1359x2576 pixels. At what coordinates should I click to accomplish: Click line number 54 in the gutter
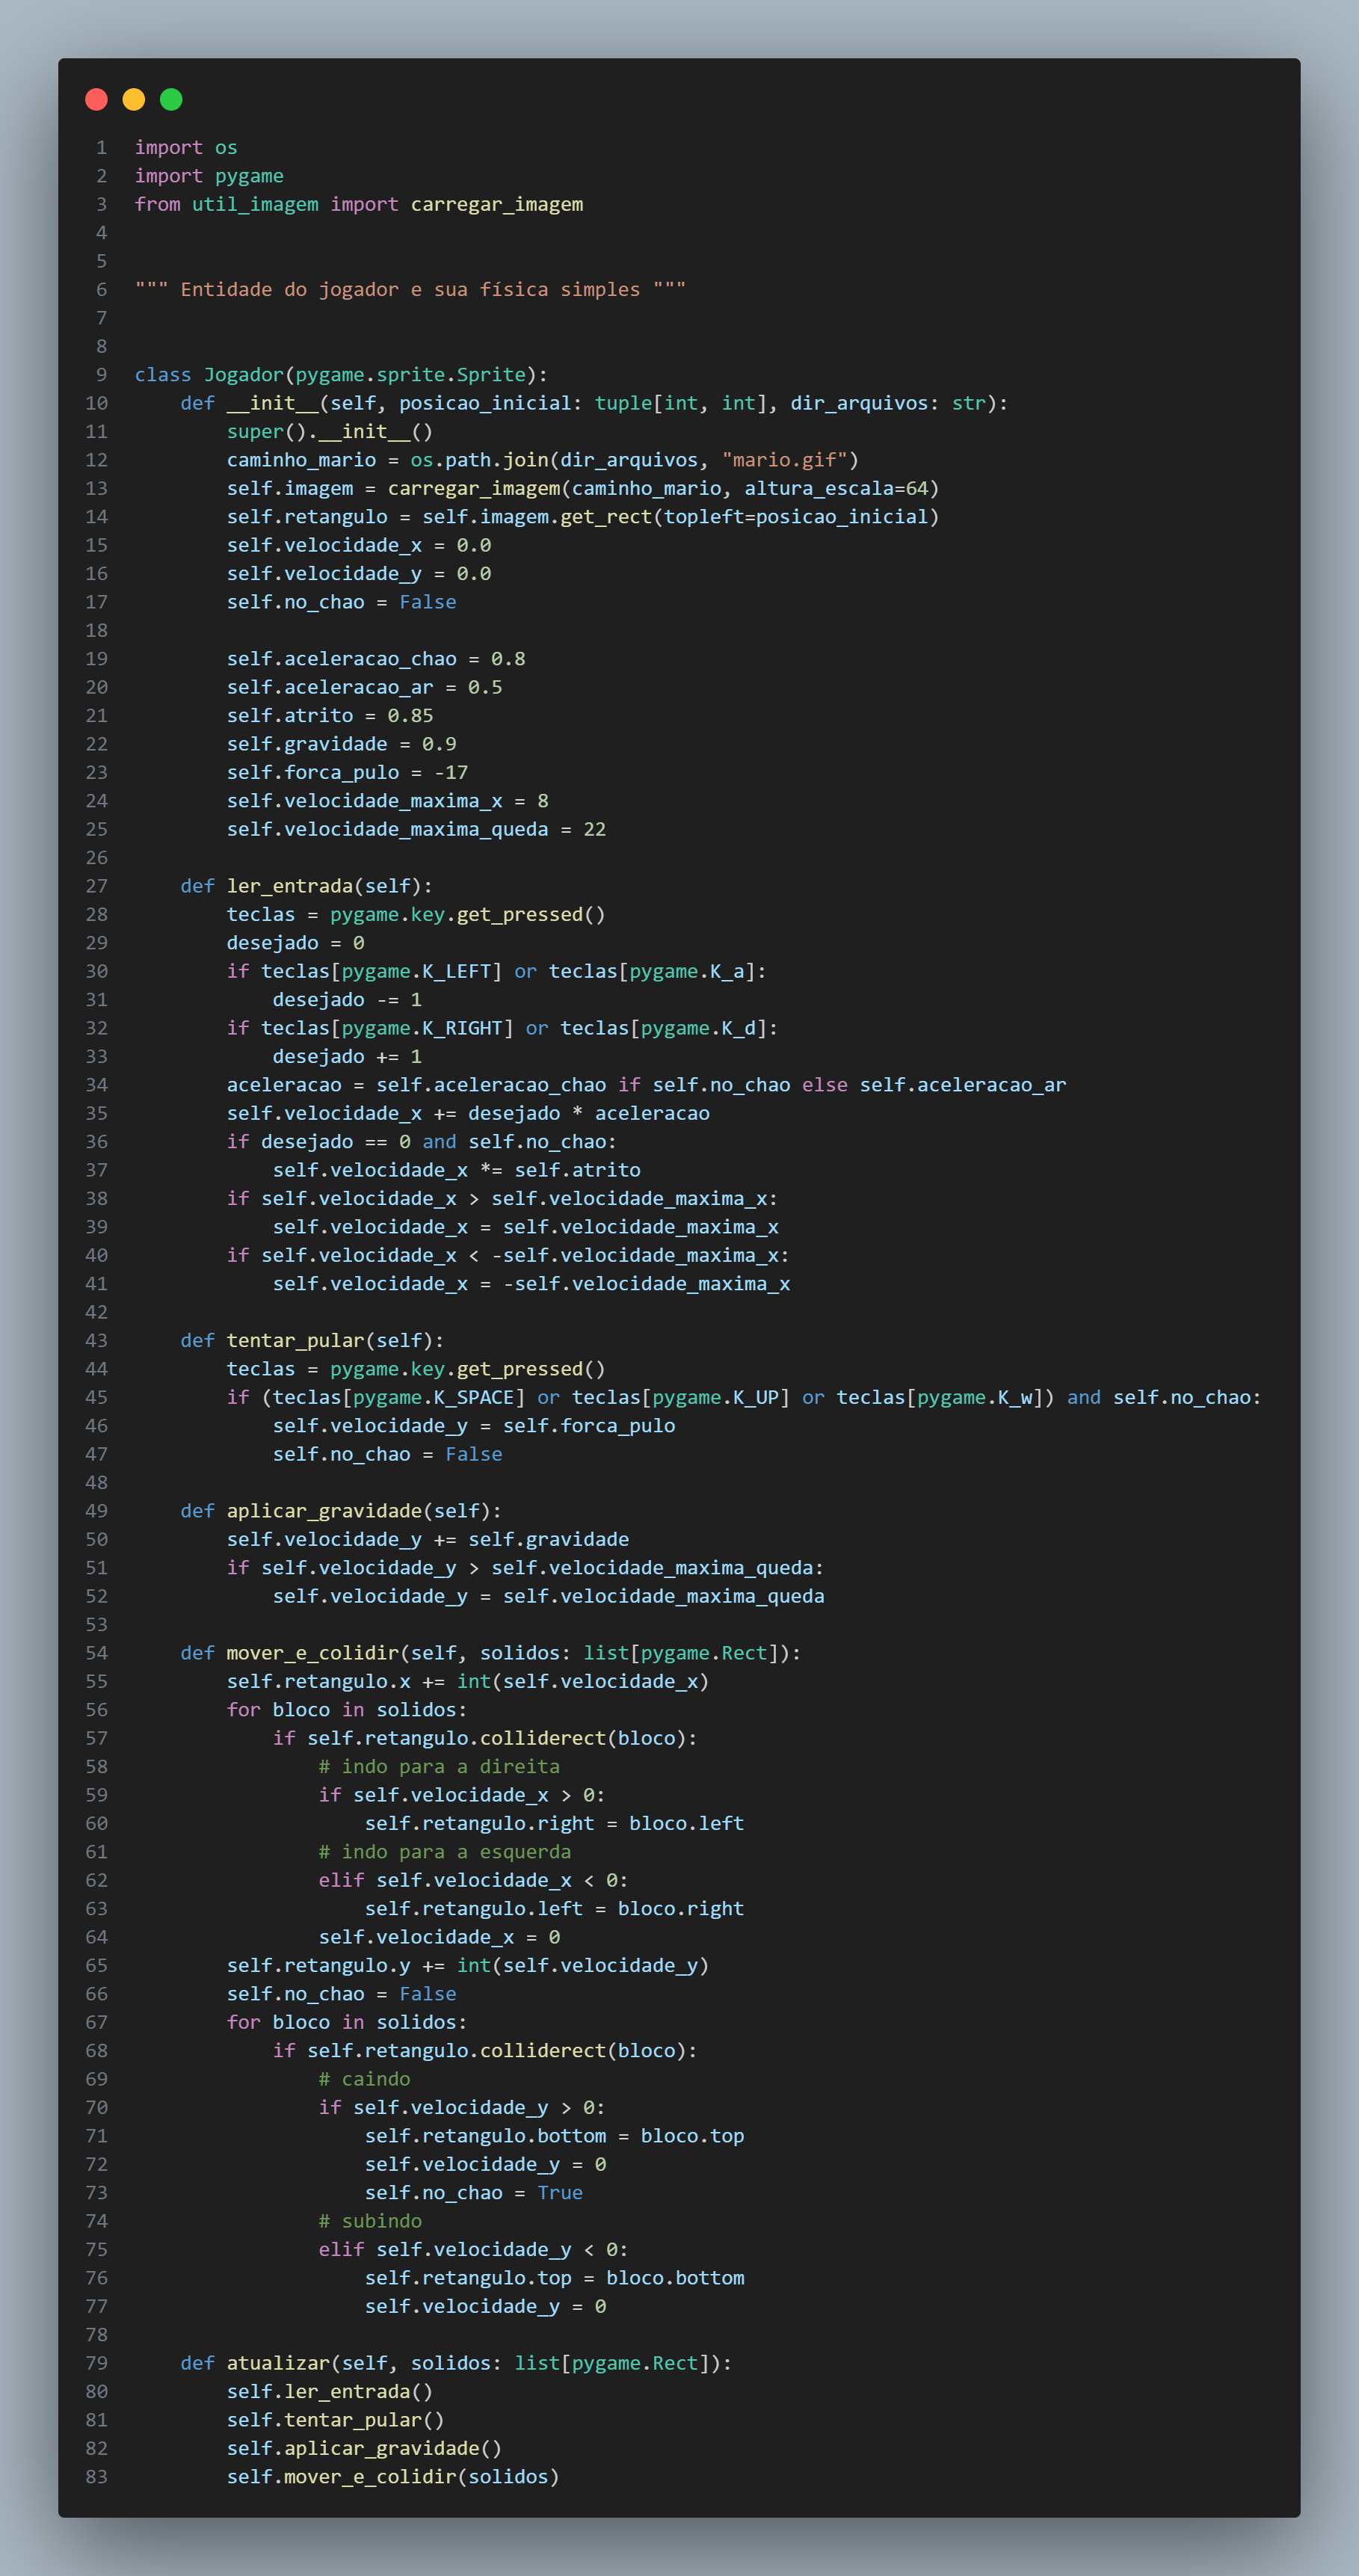pos(97,1653)
